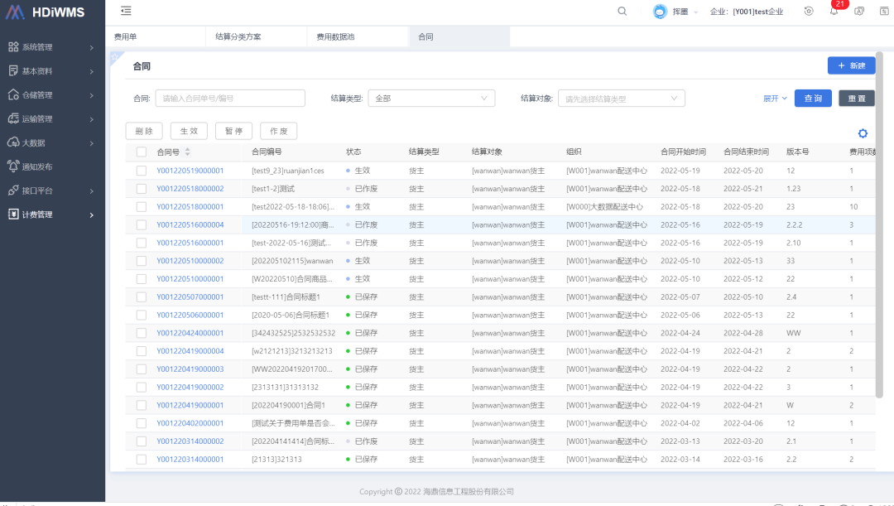Click the HDiWMS logo

click(x=45, y=12)
